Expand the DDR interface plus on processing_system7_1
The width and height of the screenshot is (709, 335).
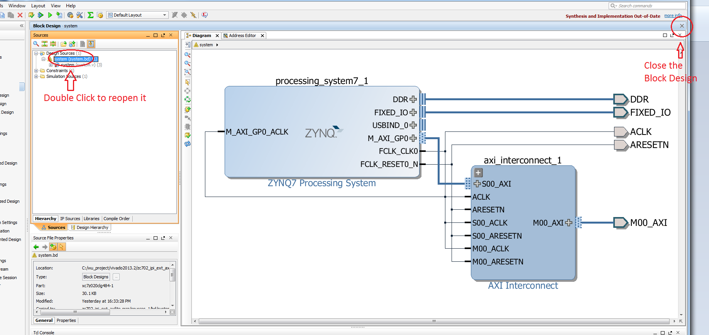pos(413,99)
